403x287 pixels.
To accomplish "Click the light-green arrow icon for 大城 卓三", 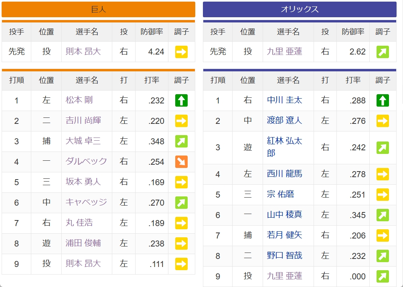I will click(181, 141).
